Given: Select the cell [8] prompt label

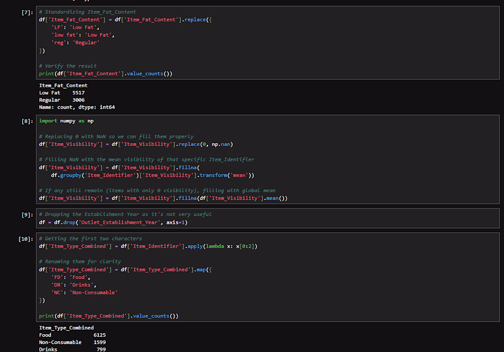Looking at the screenshot, I should 27,122.
